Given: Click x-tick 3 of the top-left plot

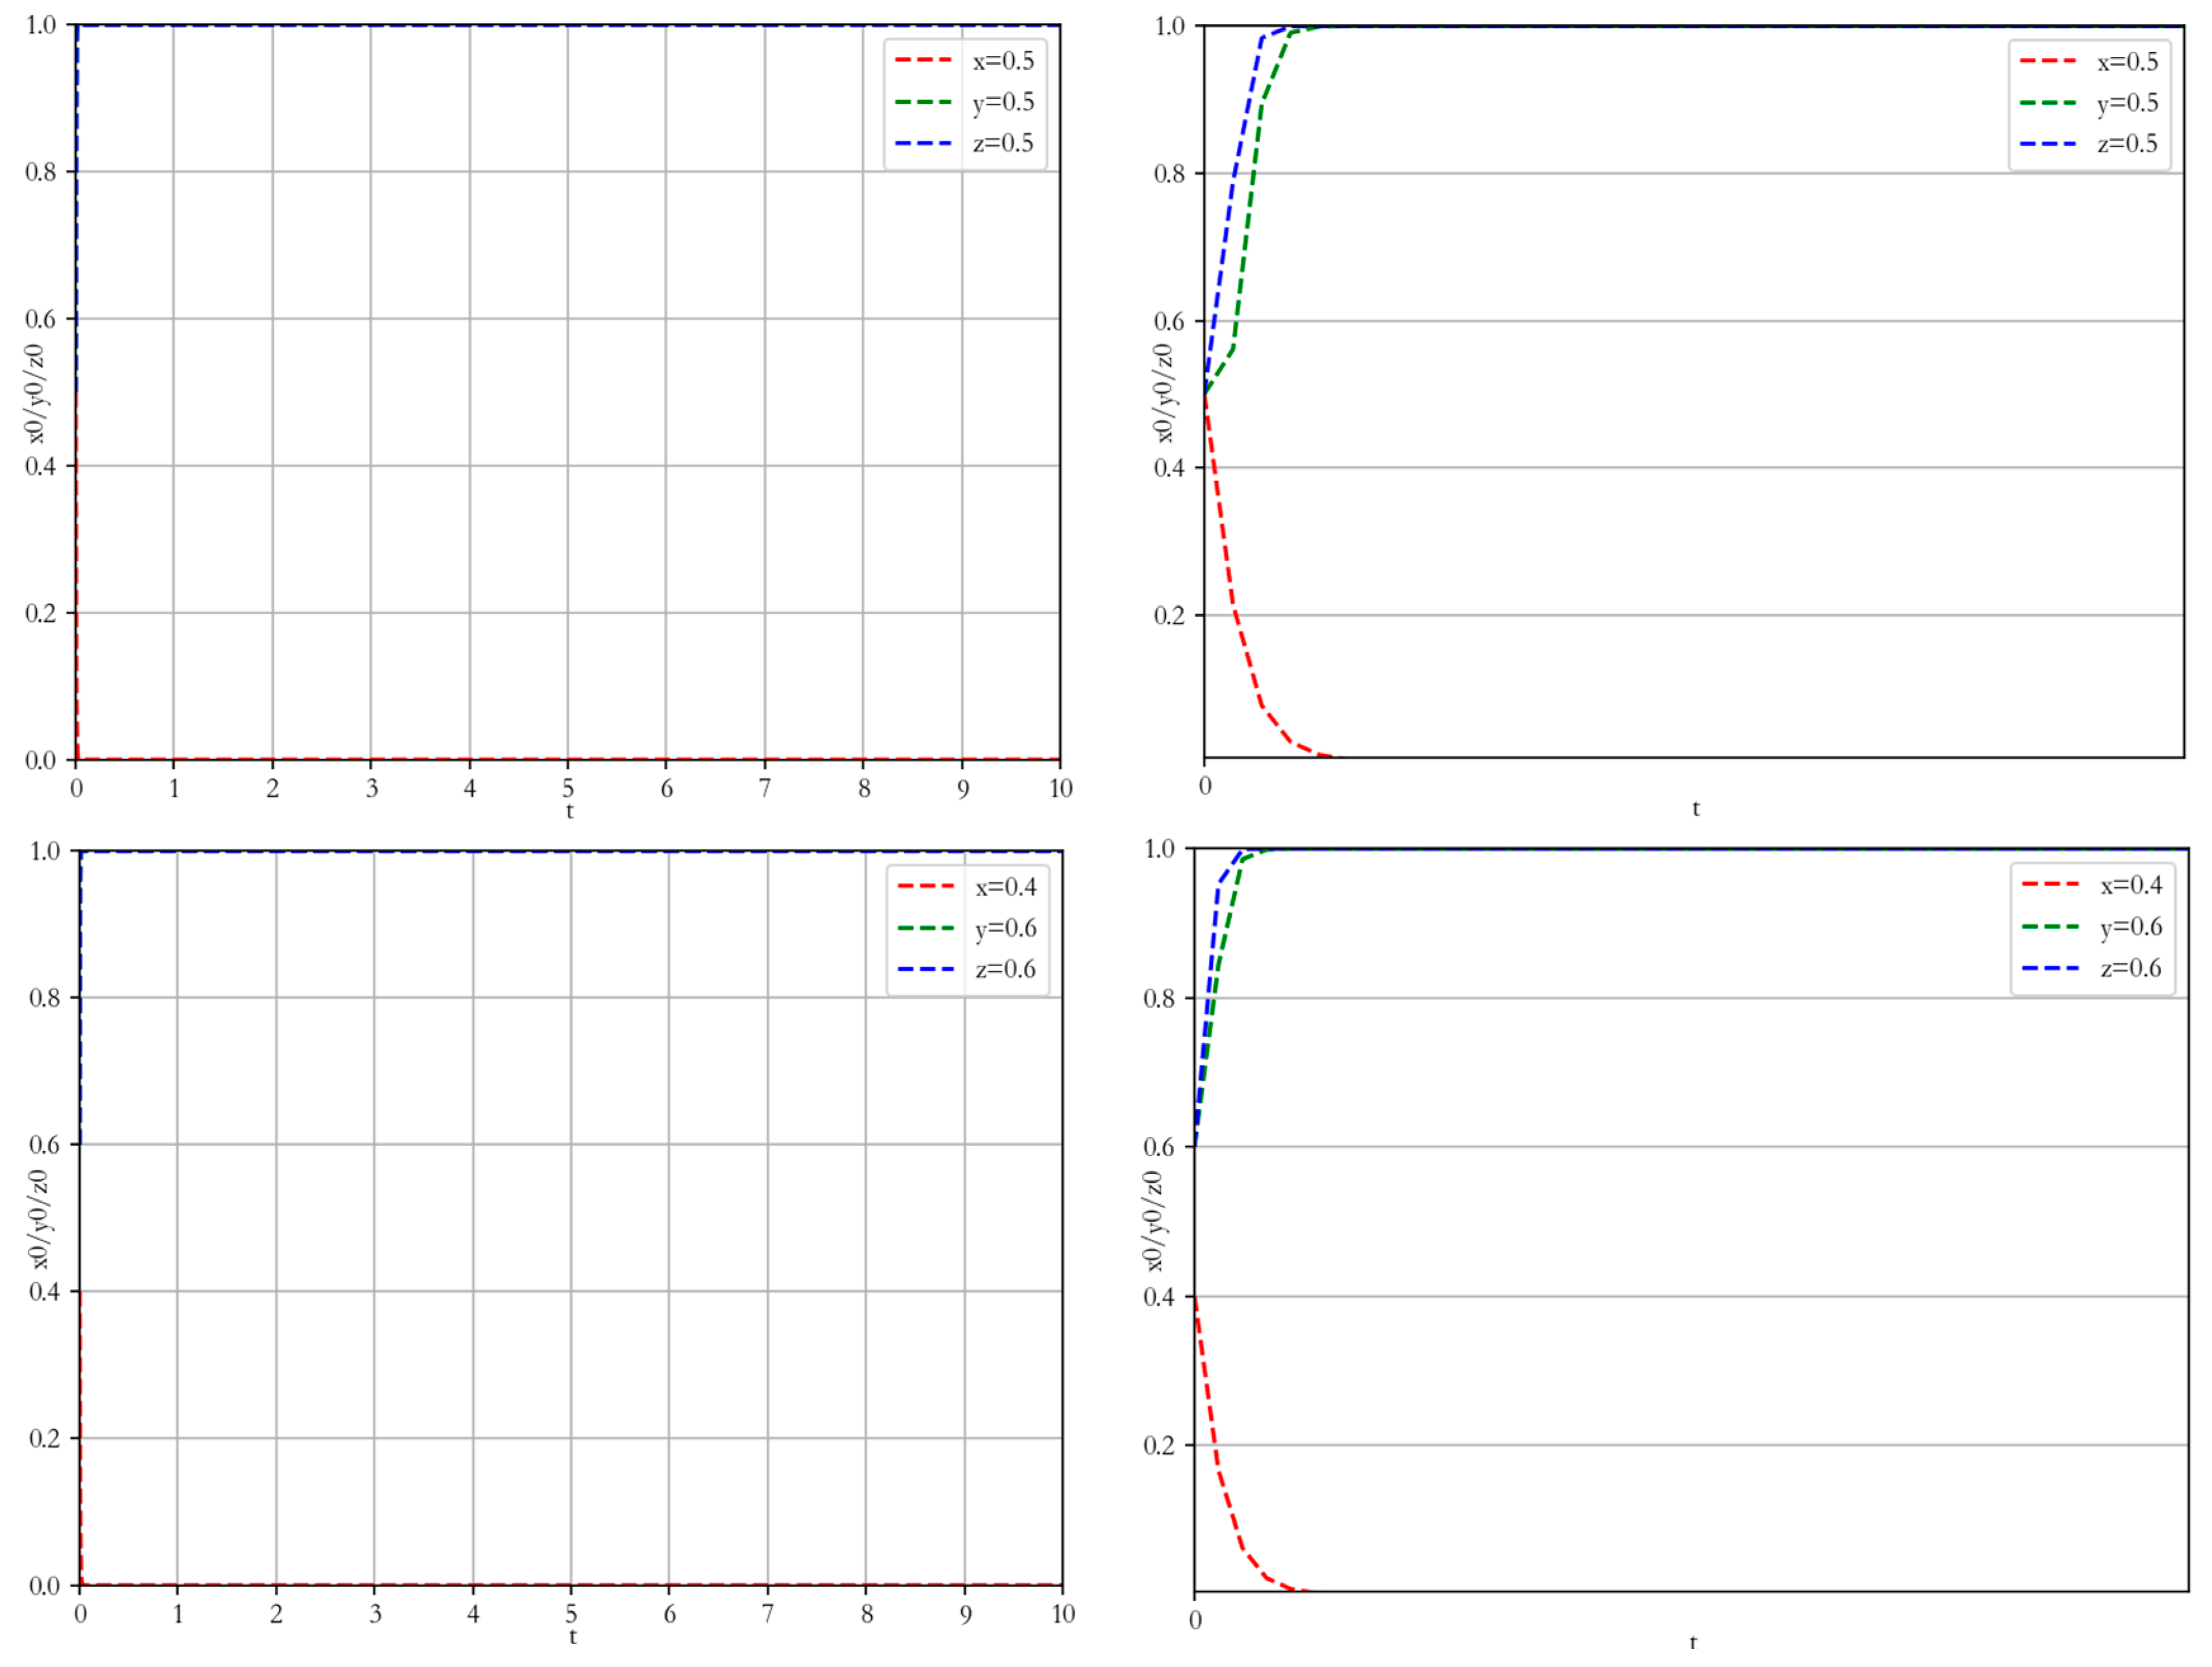Looking at the screenshot, I should [371, 788].
